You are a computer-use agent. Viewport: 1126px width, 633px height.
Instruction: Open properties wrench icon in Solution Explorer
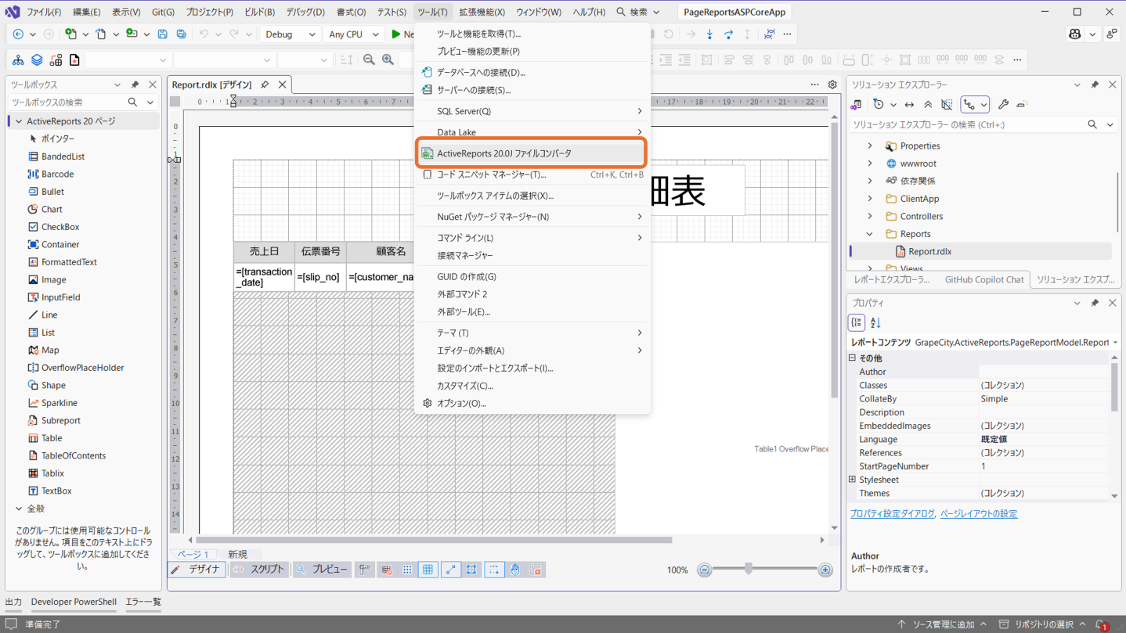(1003, 104)
